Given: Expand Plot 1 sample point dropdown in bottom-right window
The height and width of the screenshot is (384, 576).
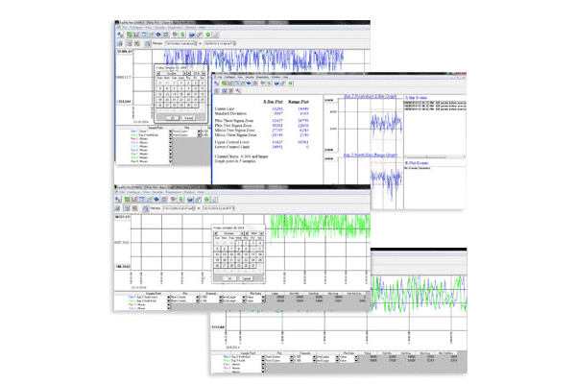Looking at the screenshot, I should pyautogui.click(x=263, y=357).
